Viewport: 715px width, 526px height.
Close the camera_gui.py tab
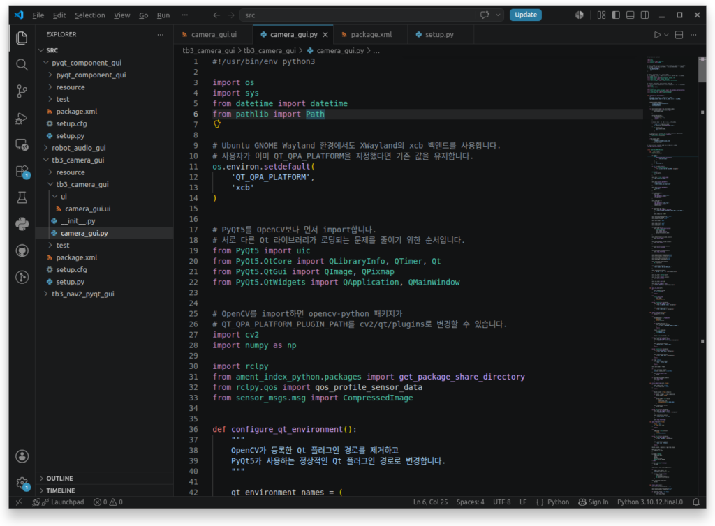point(325,35)
